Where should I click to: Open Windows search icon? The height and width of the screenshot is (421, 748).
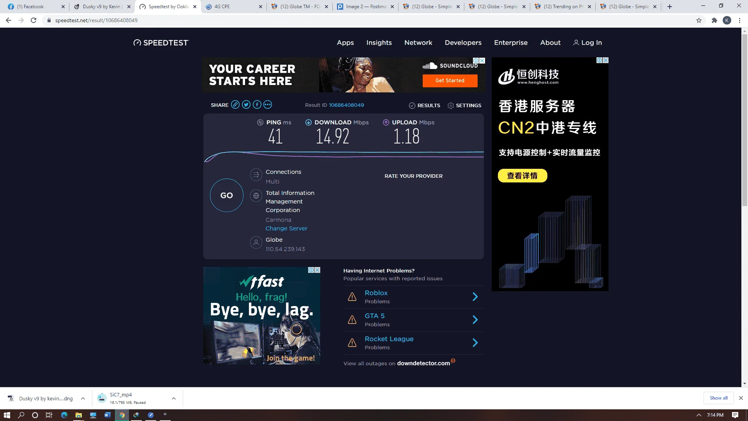tap(21, 415)
